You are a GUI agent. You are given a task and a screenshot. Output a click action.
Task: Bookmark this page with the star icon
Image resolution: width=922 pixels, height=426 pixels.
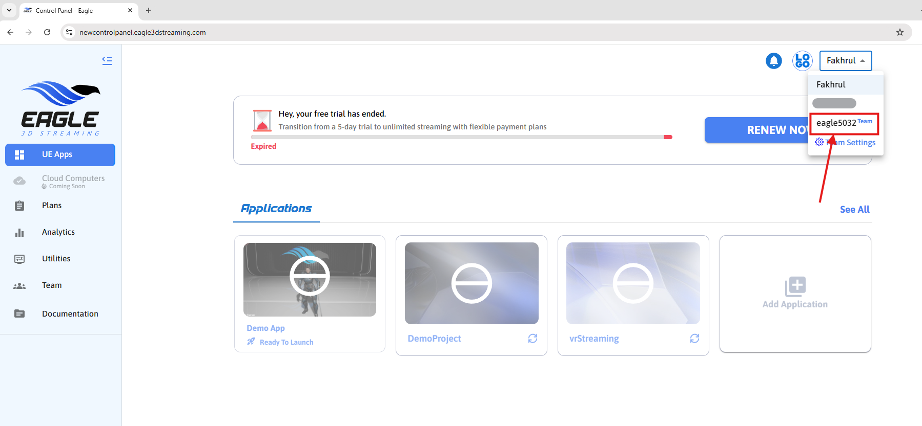[x=899, y=32]
